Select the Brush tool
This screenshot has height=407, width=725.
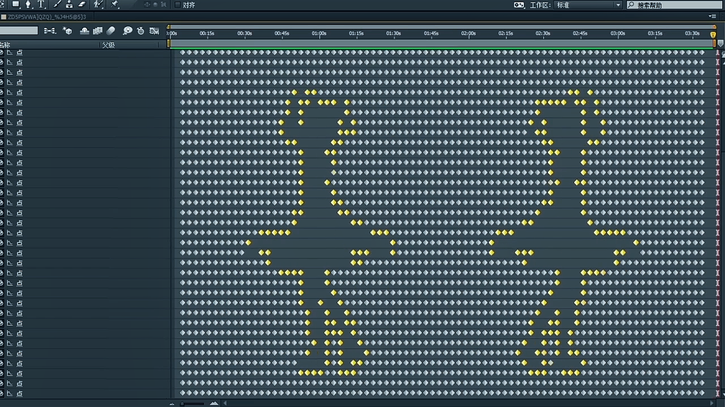point(57,5)
